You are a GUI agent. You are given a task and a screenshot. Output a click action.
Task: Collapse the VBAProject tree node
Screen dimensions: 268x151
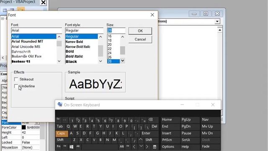[3, 18]
